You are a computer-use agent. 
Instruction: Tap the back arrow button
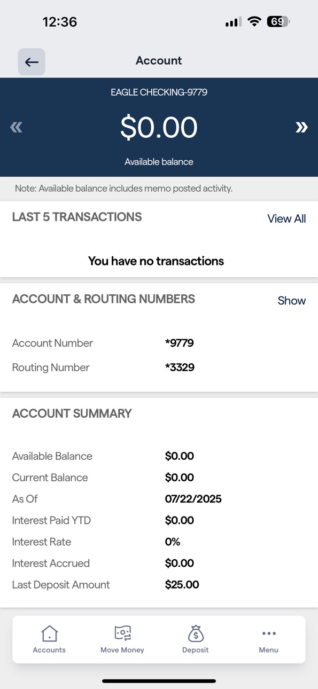click(x=32, y=62)
